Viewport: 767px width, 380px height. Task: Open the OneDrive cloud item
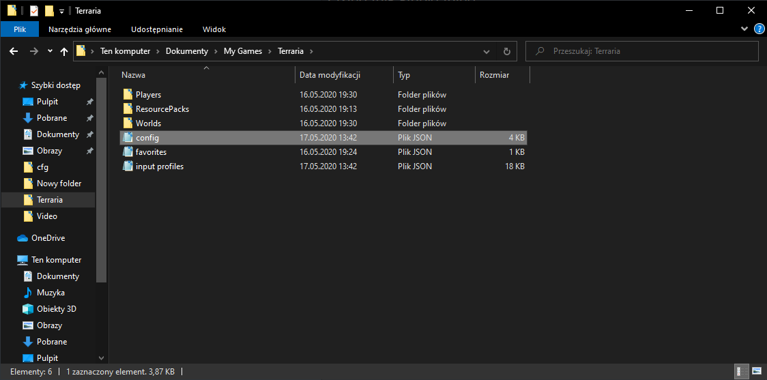point(47,238)
